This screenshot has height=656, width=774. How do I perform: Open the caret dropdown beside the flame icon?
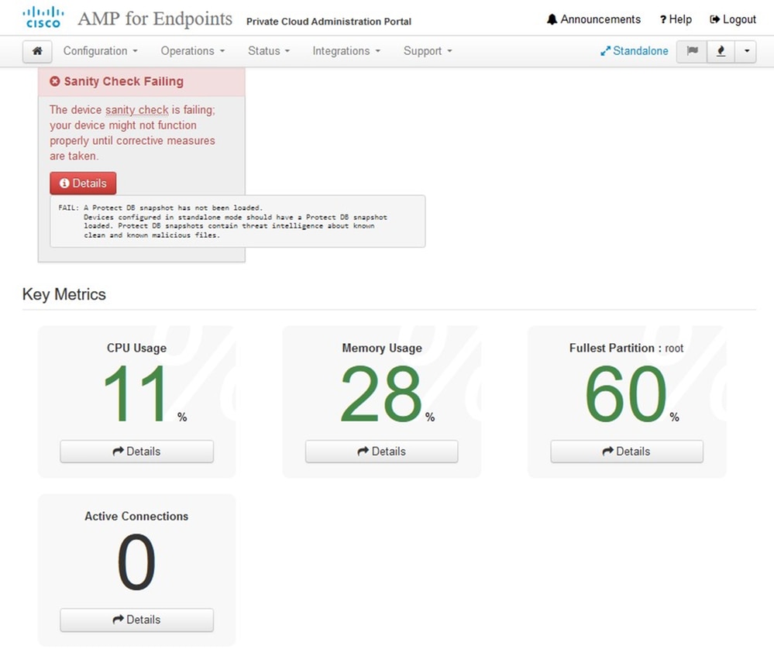pyautogui.click(x=746, y=51)
